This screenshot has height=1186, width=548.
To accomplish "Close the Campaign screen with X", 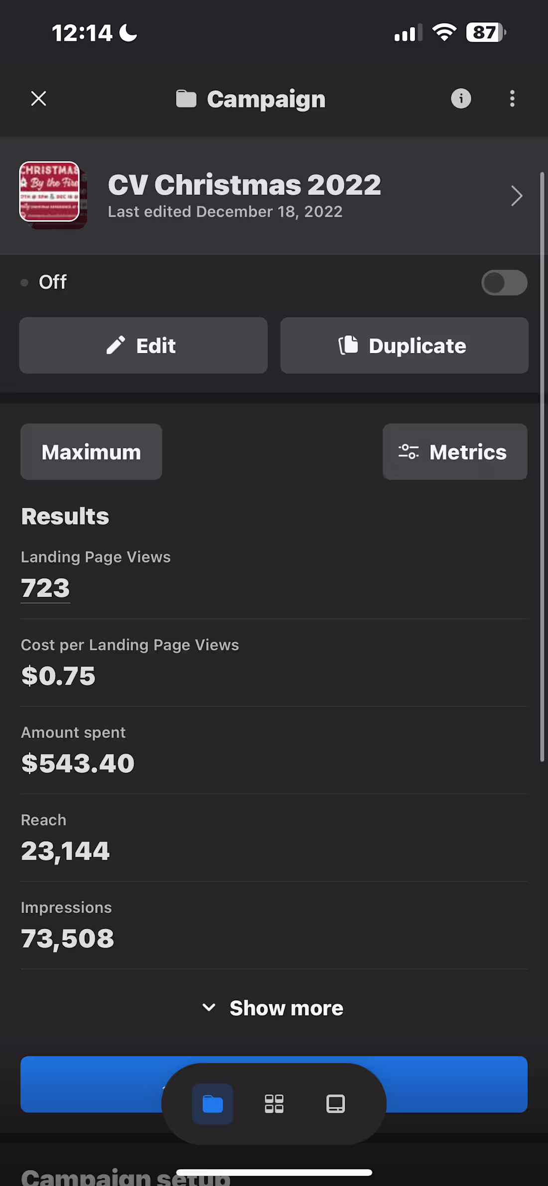I will [x=38, y=99].
